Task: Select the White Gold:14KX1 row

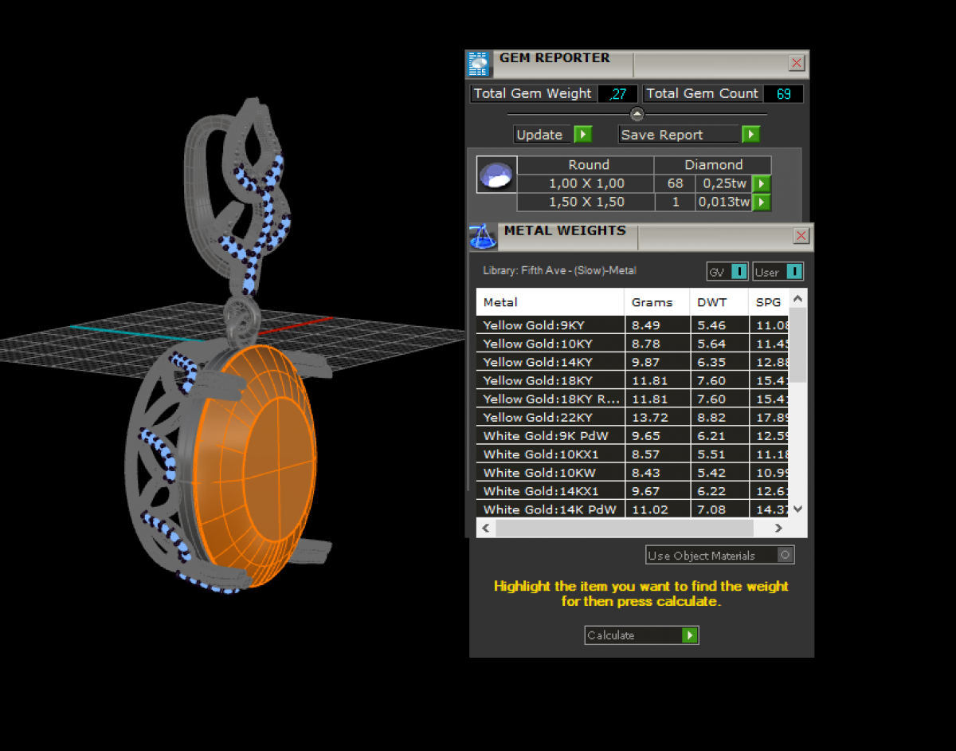Action: (633, 490)
